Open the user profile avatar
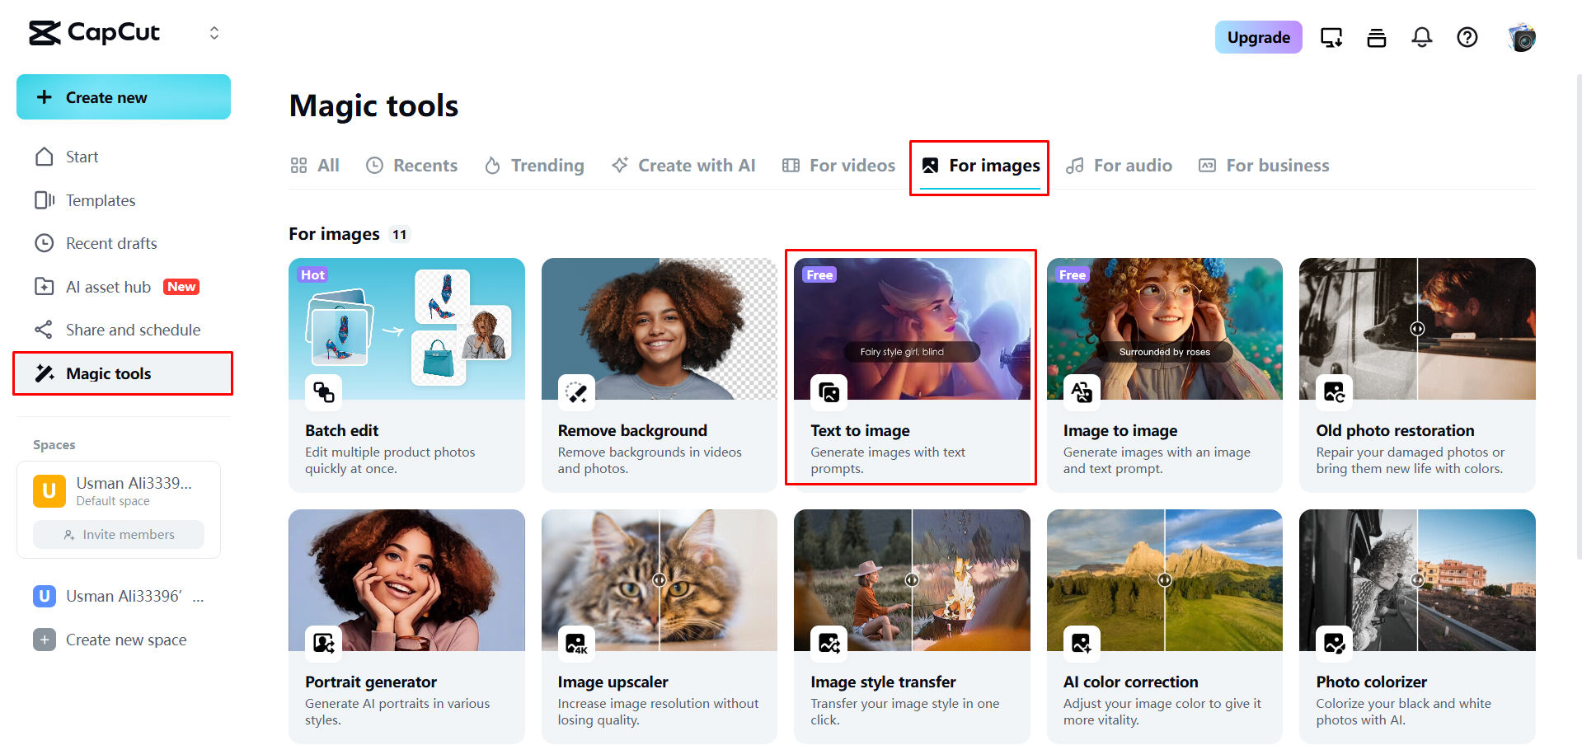Viewport: 1582px width, 750px height. click(1521, 37)
